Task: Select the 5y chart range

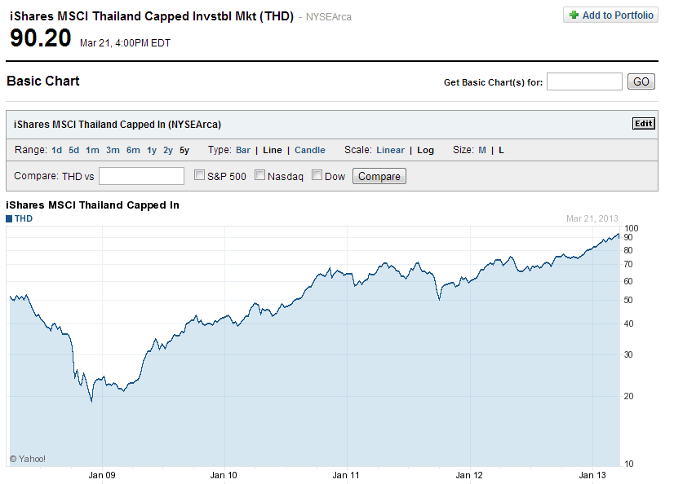Action: (x=184, y=150)
